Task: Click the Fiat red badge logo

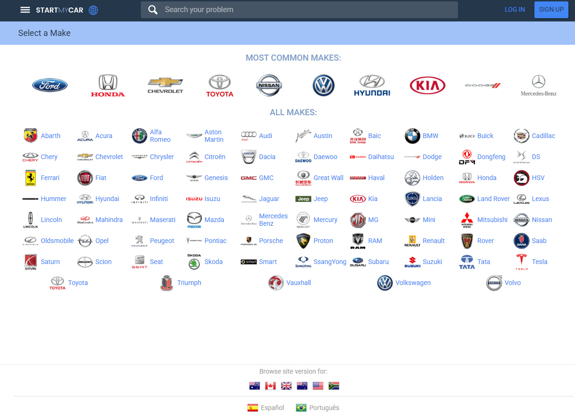Action: point(85,178)
